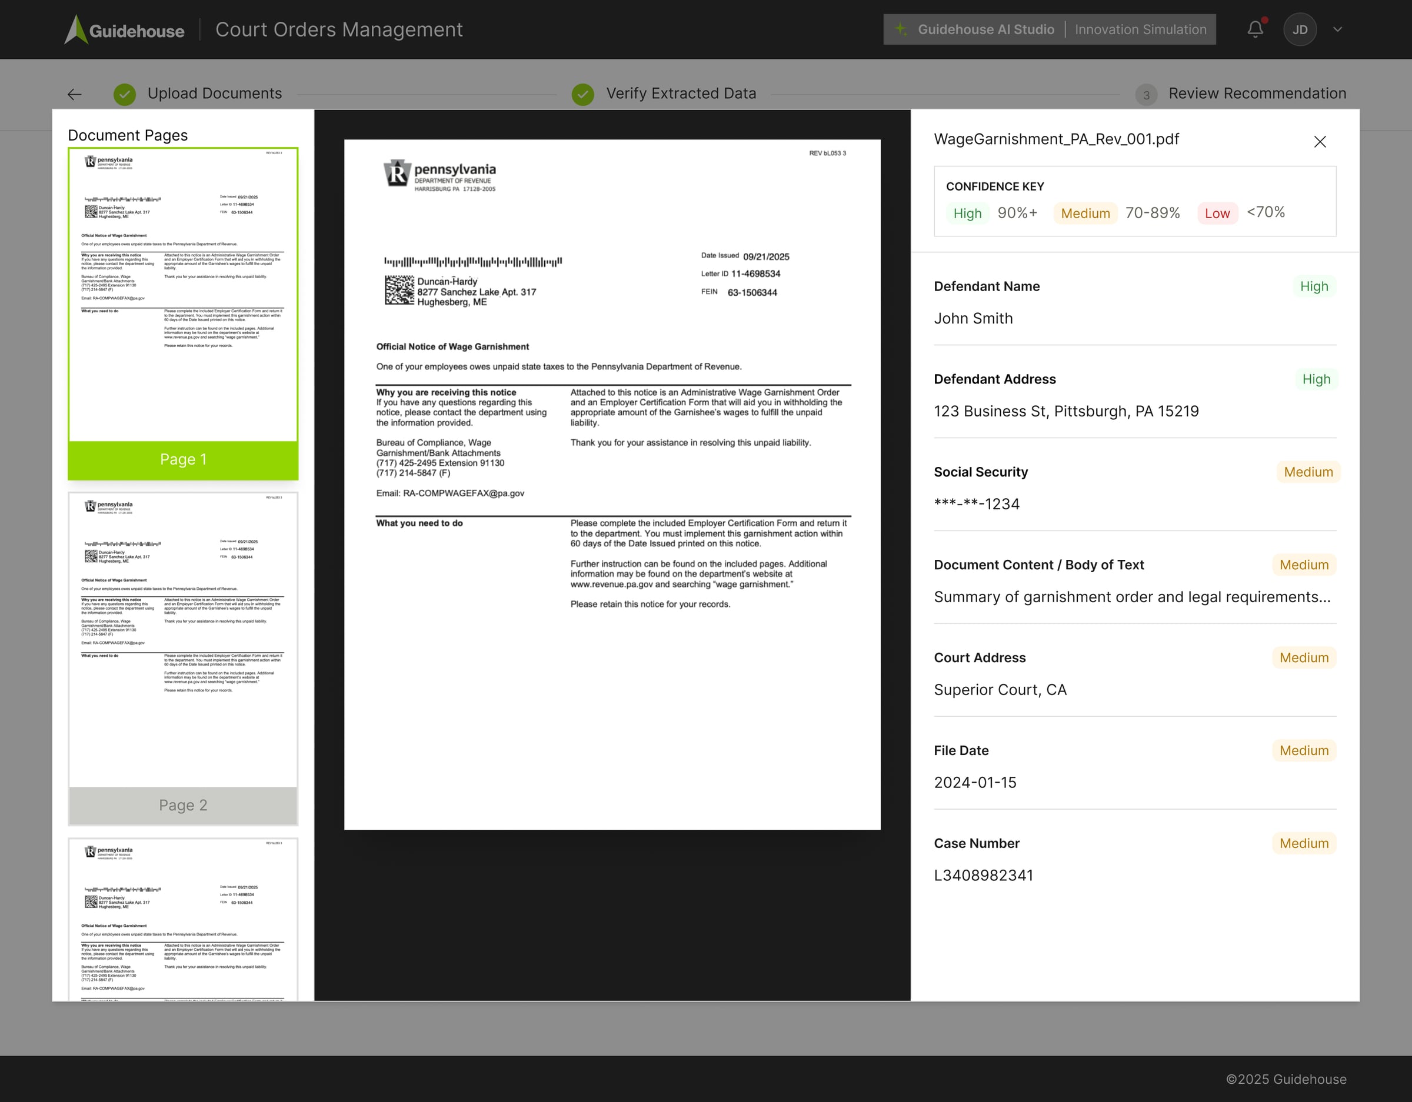Expand the account chevron next to JD
The height and width of the screenshot is (1102, 1412).
pos(1337,29)
